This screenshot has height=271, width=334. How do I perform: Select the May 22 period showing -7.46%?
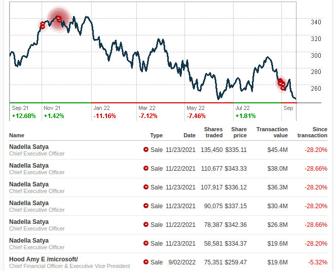pos(196,111)
